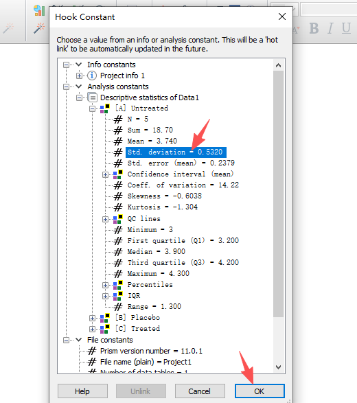Screen dimensions: 357x403
Task: Expand the [B] Placebo node
Action: point(92,318)
